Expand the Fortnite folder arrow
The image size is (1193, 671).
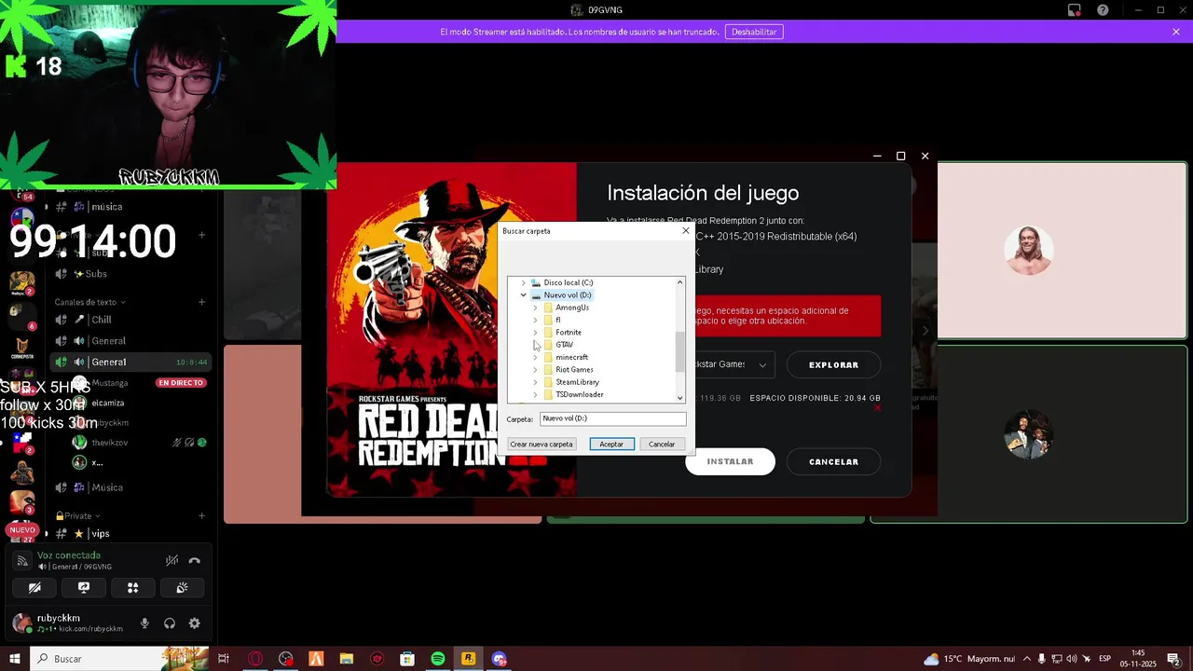click(x=535, y=333)
